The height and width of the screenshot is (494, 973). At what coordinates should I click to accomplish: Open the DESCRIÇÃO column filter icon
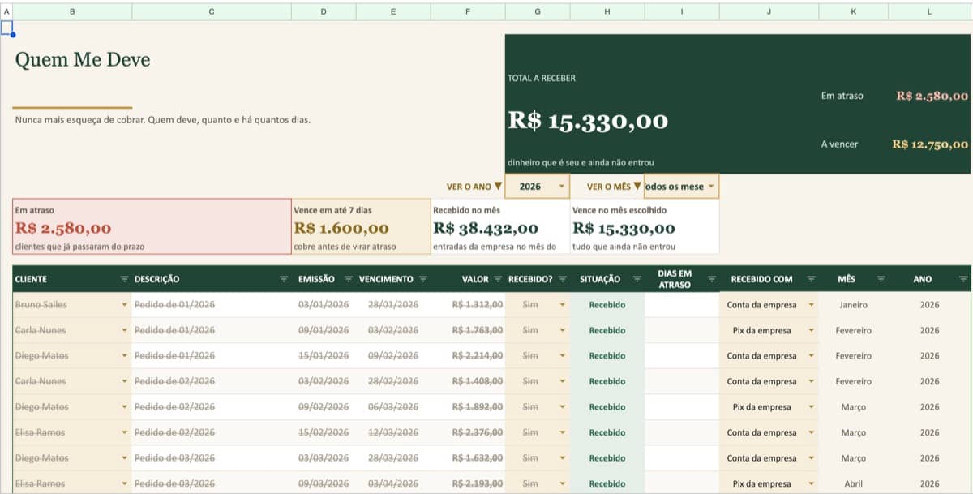284,279
